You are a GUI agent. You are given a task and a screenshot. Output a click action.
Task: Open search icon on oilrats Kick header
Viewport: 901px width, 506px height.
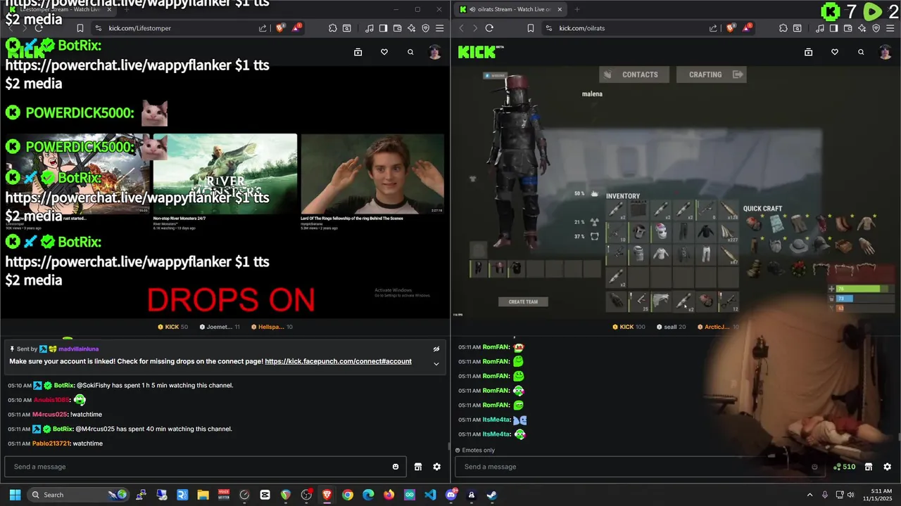pyautogui.click(x=861, y=52)
